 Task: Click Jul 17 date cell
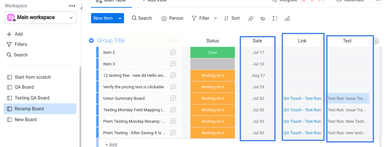pyautogui.click(x=258, y=53)
